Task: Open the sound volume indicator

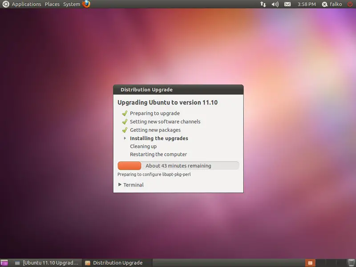Action: click(x=275, y=4)
